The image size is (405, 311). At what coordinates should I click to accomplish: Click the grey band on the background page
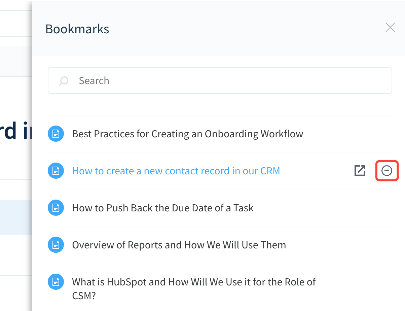(15, 61)
